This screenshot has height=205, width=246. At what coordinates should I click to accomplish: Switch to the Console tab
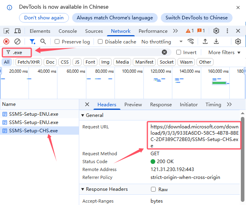click(68, 31)
